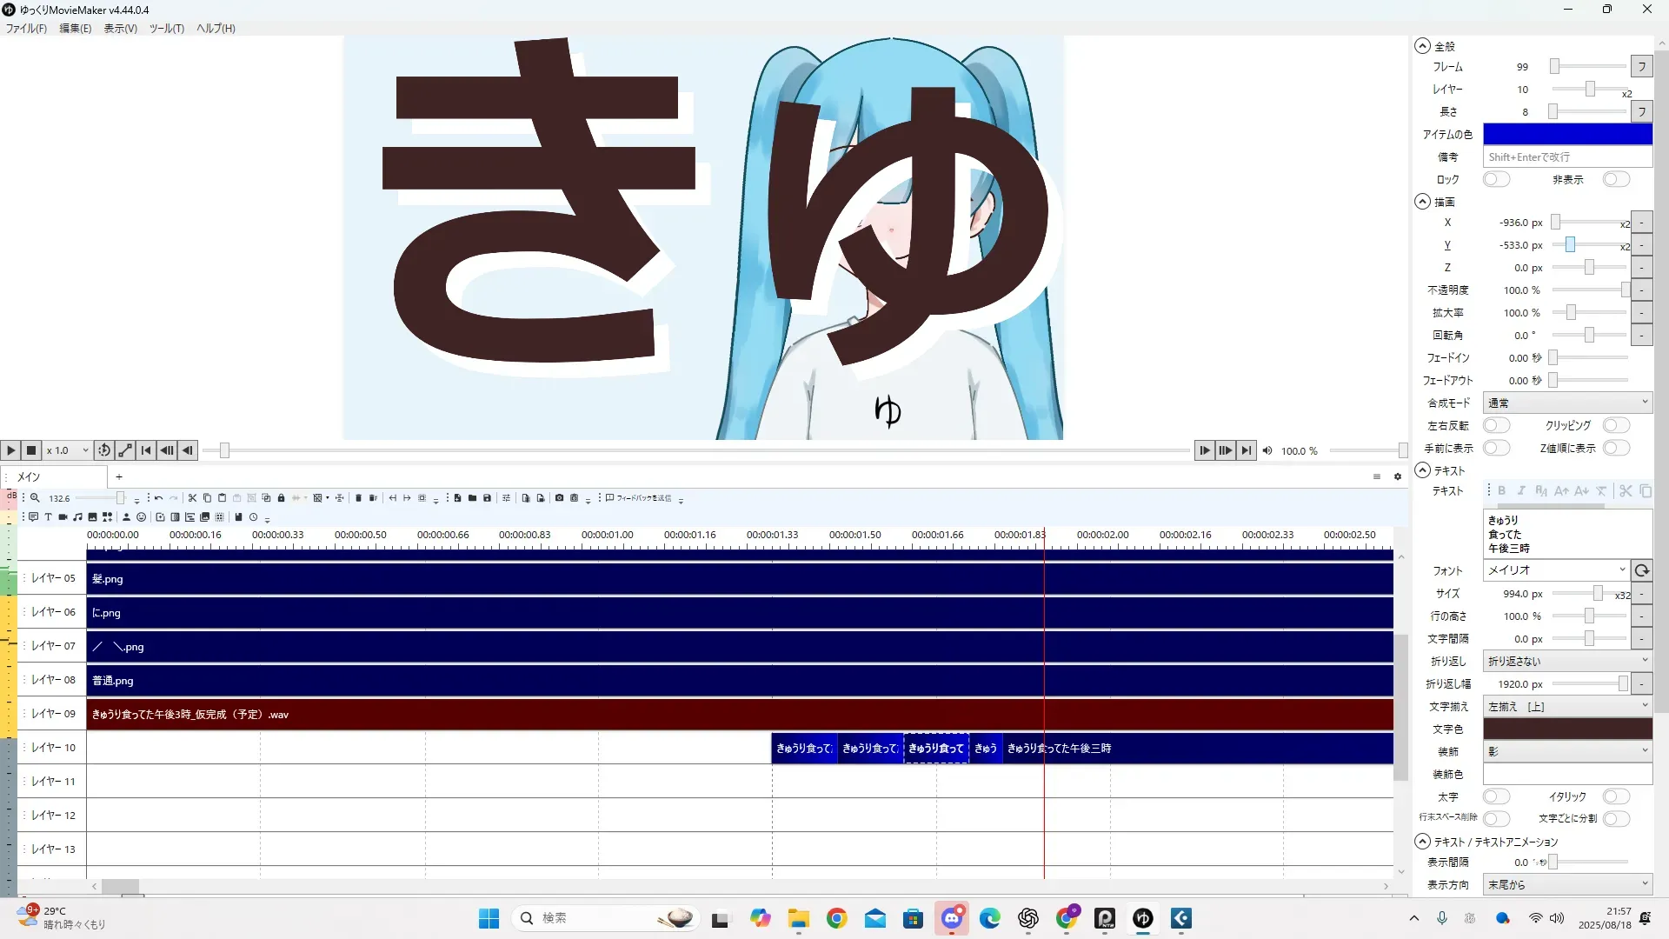The width and height of the screenshot is (1669, 939).
Task: Click the blue アイテムの色 color swatch
Action: tap(1566, 134)
